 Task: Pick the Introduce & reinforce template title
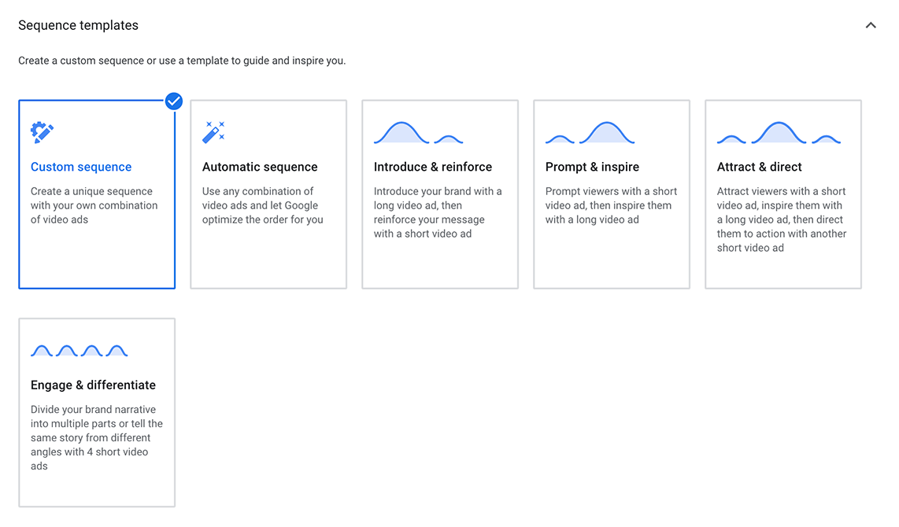click(x=433, y=167)
